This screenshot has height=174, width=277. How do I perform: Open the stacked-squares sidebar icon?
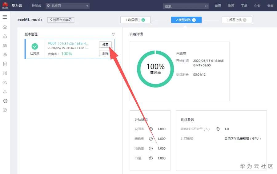point(5,73)
